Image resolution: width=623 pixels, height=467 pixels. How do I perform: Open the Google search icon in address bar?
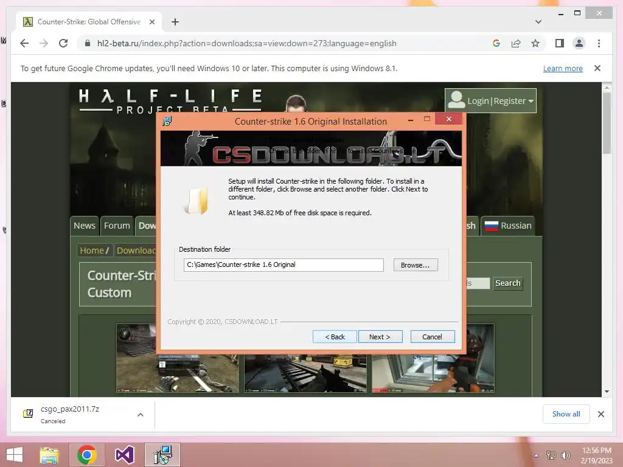[496, 43]
